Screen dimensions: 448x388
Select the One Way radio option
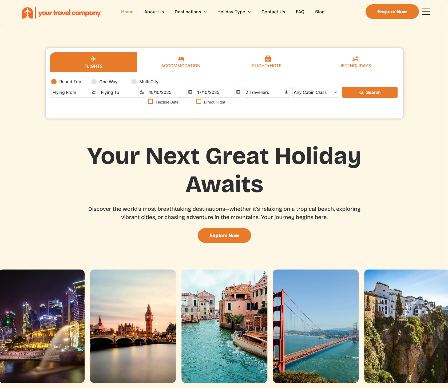click(94, 82)
